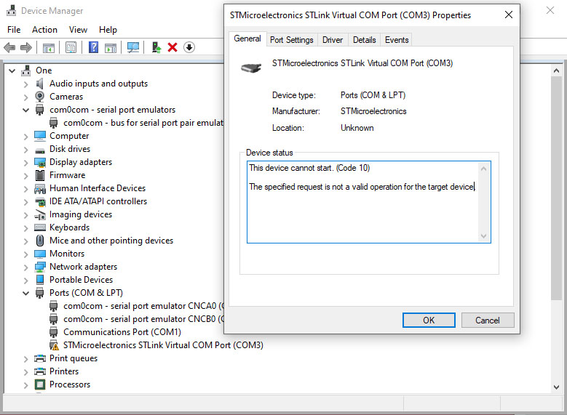Collapse the One computer root node

[x=12, y=70]
